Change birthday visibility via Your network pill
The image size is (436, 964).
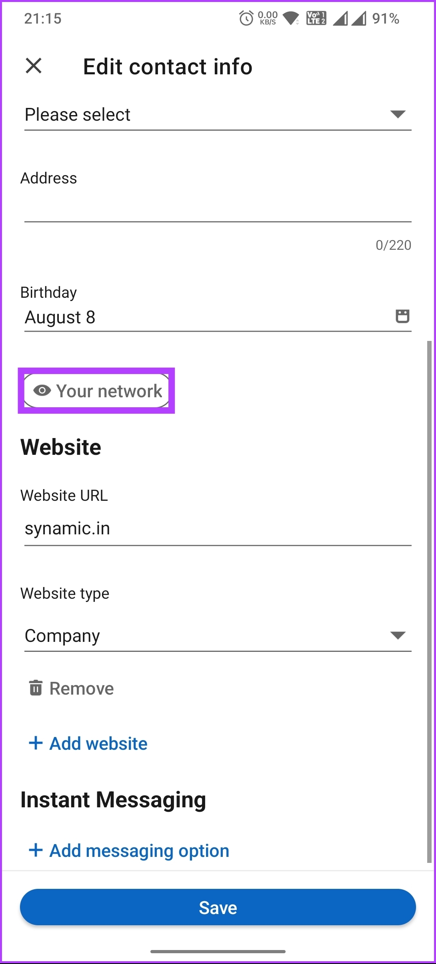coord(96,391)
